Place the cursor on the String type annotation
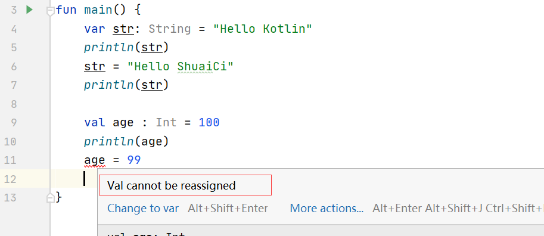This screenshot has height=236, width=544. [170, 29]
